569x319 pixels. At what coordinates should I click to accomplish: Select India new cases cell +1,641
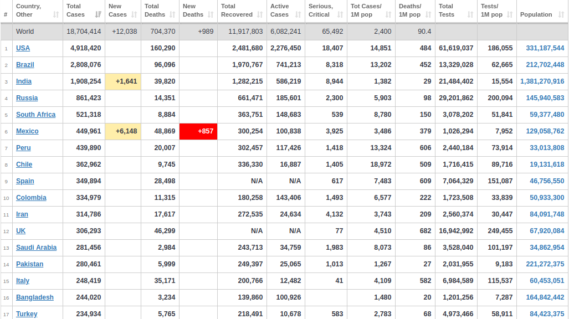click(x=123, y=81)
